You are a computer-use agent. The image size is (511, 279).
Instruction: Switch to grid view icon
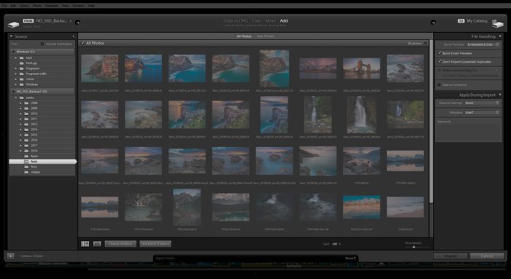tap(85, 244)
